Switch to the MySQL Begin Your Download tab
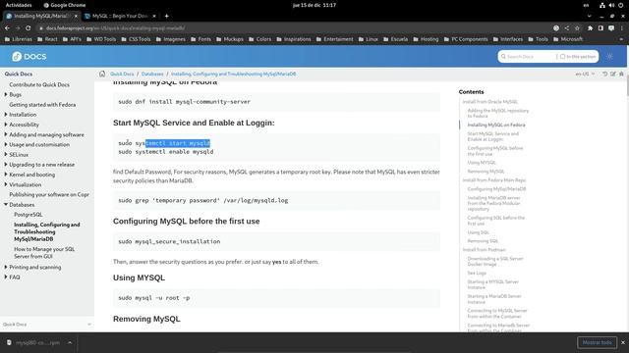Screen dimensions: 629x353 (x=120, y=16)
